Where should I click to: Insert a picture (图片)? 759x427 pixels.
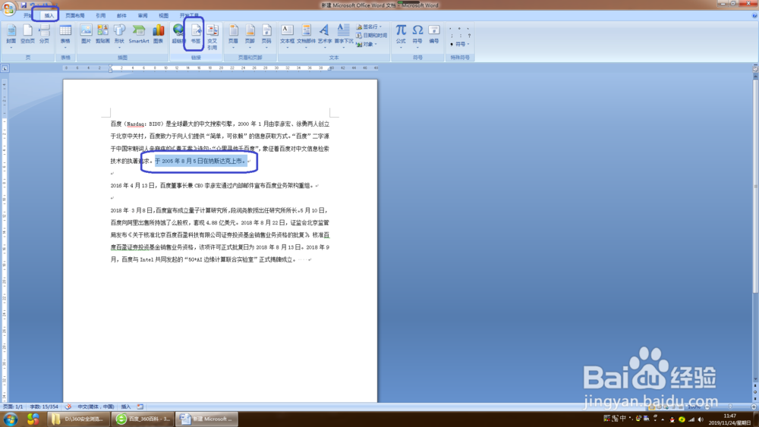[87, 35]
